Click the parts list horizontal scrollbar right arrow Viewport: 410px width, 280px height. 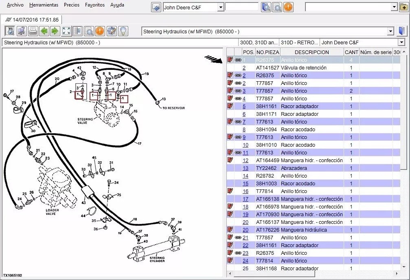pyautogui.click(x=397, y=274)
